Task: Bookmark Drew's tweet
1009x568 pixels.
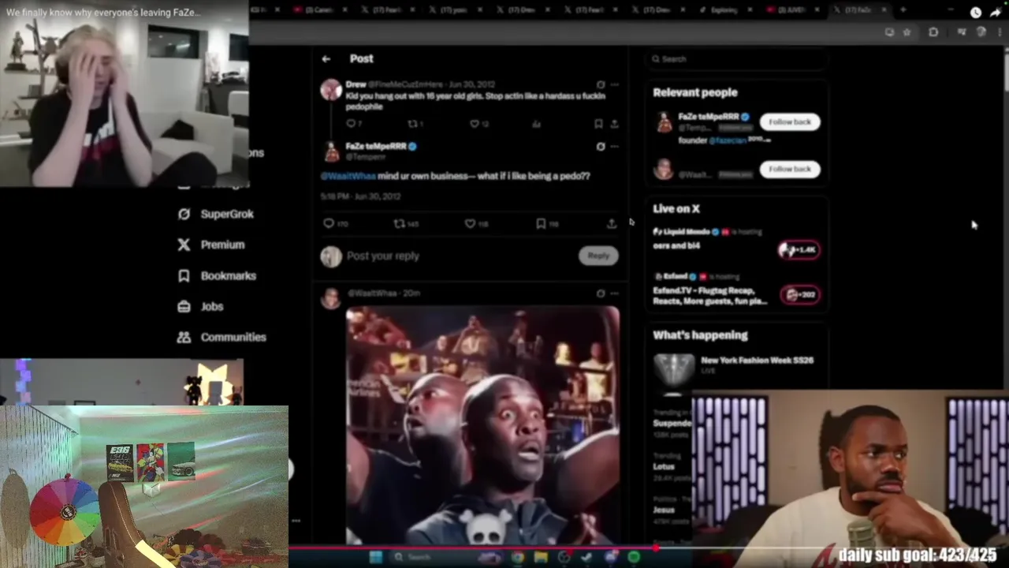Action: (x=598, y=123)
